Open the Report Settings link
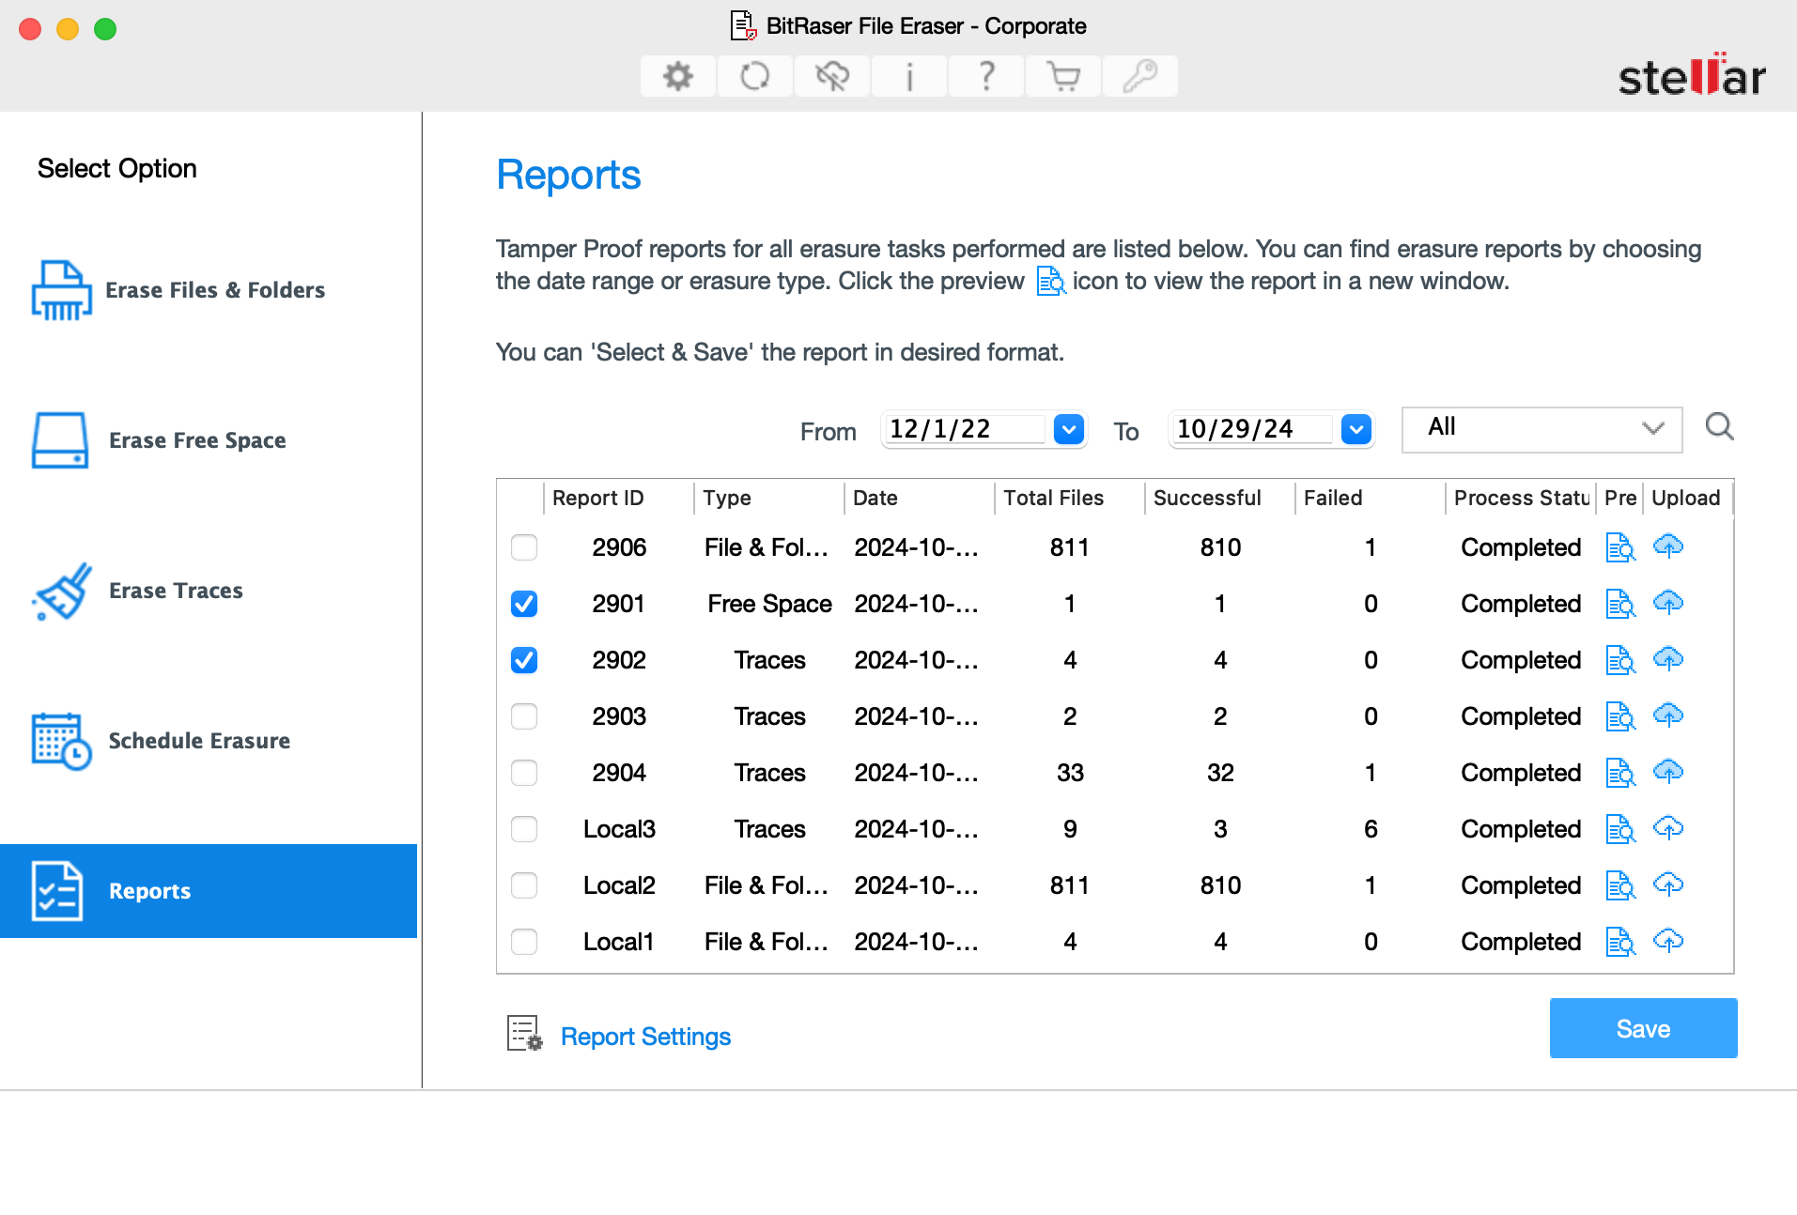This screenshot has height=1215, width=1797. [x=645, y=1037]
